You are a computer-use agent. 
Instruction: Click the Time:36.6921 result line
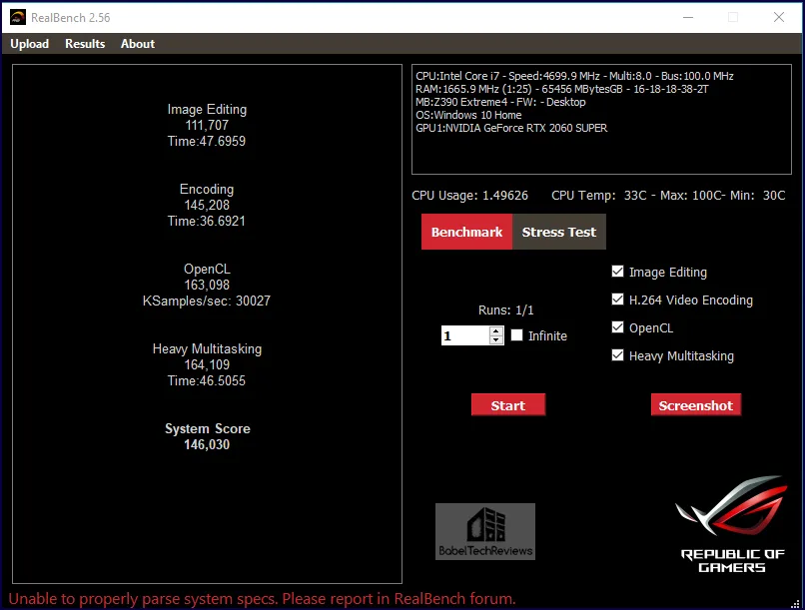tap(207, 221)
